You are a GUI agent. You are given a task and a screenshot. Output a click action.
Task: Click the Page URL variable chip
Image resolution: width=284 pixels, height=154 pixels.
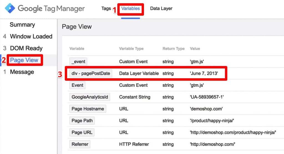pos(82,132)
